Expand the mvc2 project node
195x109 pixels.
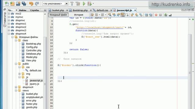tap(9, 14)
